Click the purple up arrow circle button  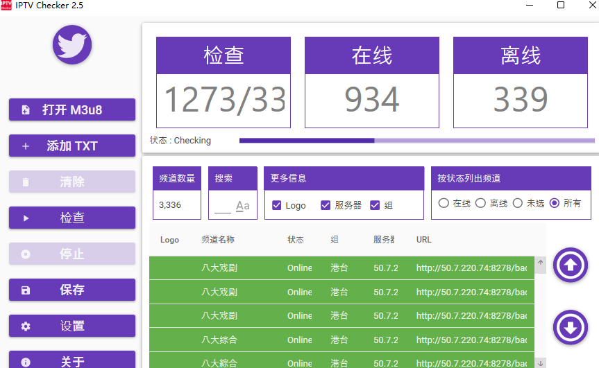tap(570, 265)
